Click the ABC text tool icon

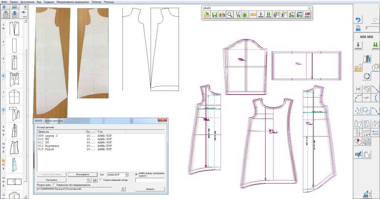pos(358,154)
